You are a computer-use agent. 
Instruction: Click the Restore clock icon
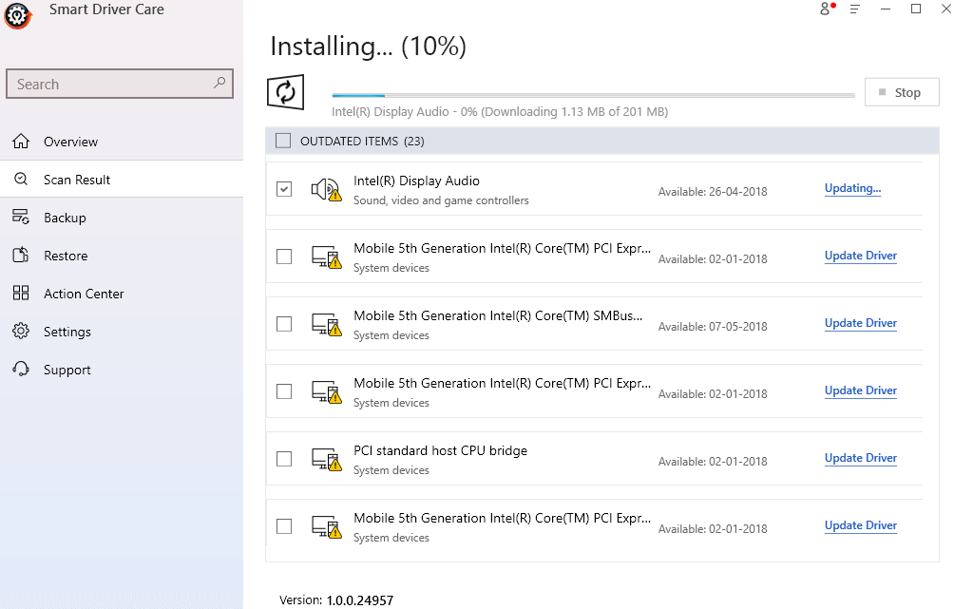tap(20, 255)
